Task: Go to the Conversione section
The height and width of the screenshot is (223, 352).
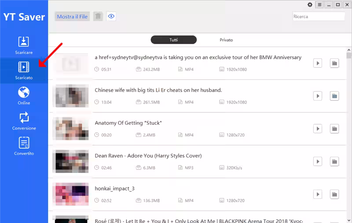Action: tap(24, 121)
